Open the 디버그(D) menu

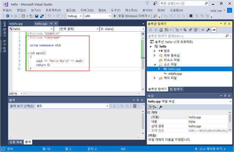(87, 10)
